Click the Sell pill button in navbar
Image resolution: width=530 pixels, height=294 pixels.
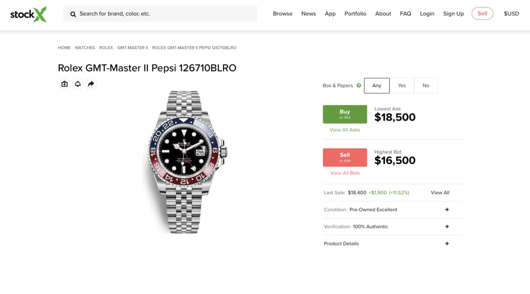coord(482,14)
